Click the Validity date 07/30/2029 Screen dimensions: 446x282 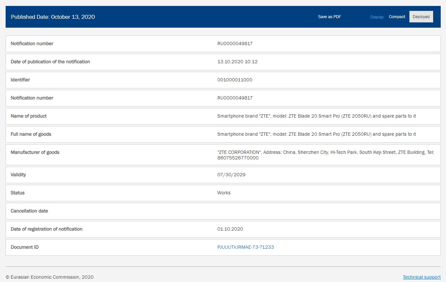coord(231,175)
